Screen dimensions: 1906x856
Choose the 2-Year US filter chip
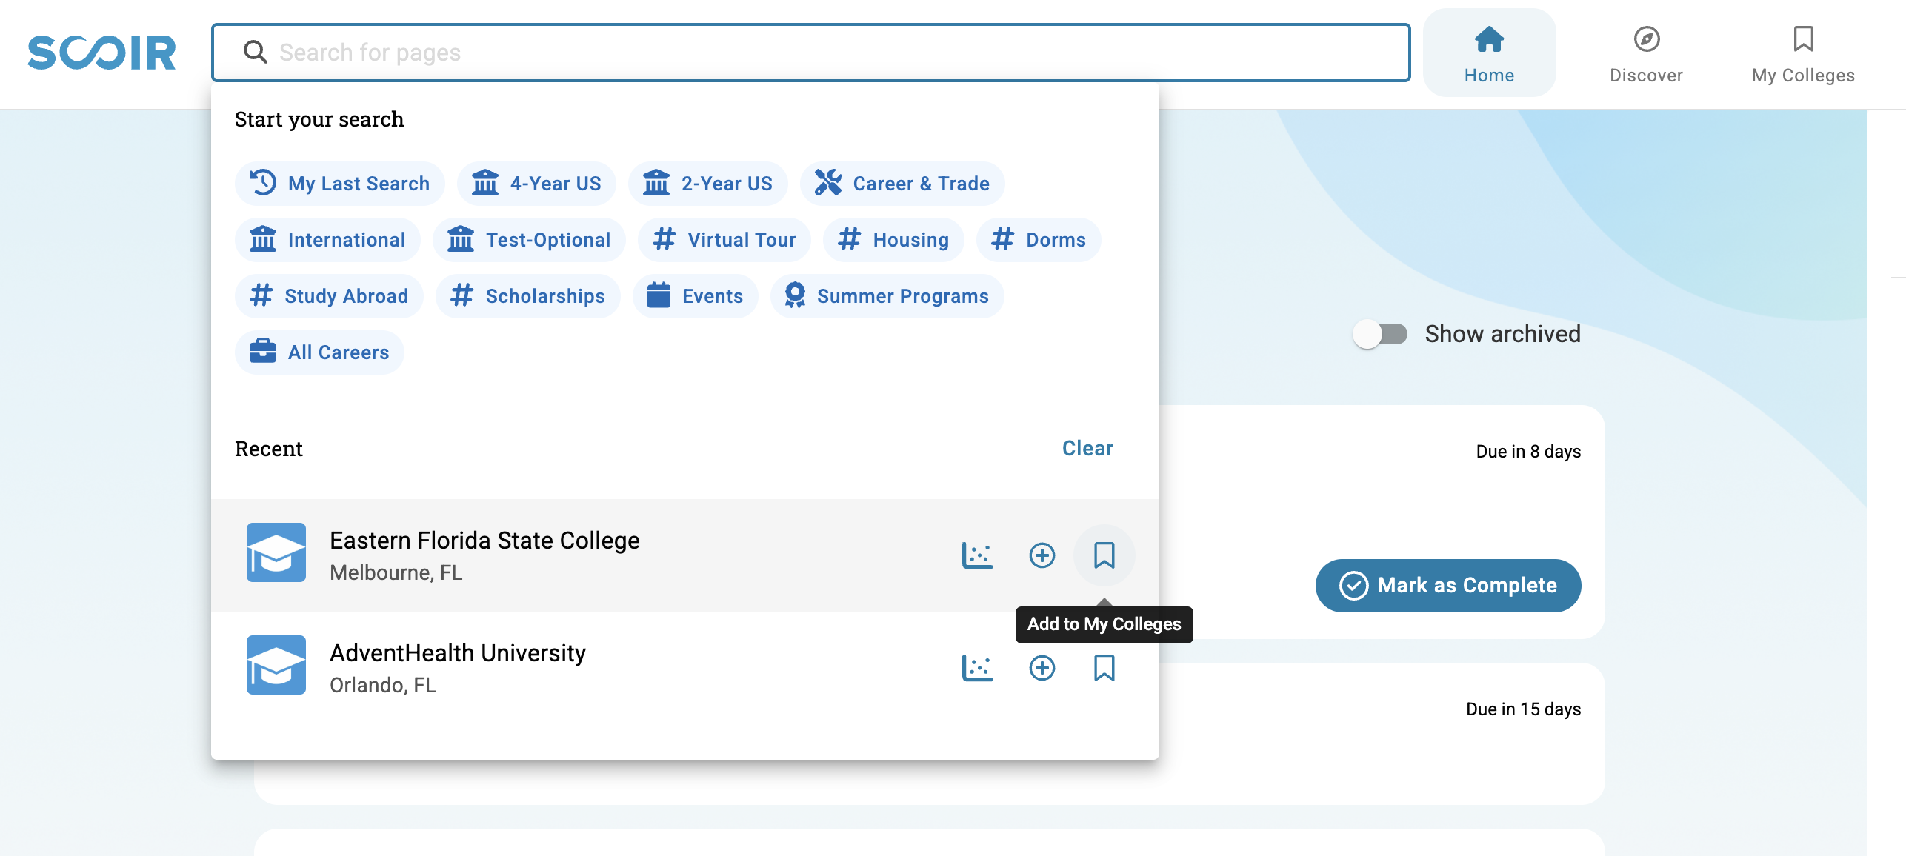[x=707, y=183]
